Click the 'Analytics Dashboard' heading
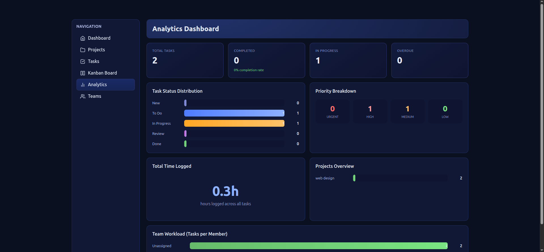Screen dimensions: 544x252 (186, 29)
